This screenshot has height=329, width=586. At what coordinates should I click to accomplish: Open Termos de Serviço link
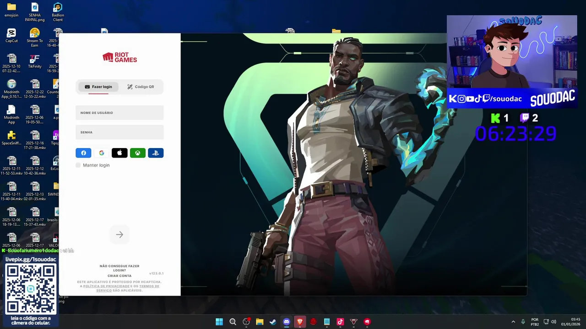point(128,288)
